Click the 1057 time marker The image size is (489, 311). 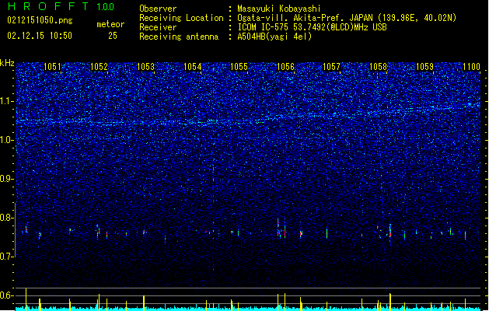point(331,67)
